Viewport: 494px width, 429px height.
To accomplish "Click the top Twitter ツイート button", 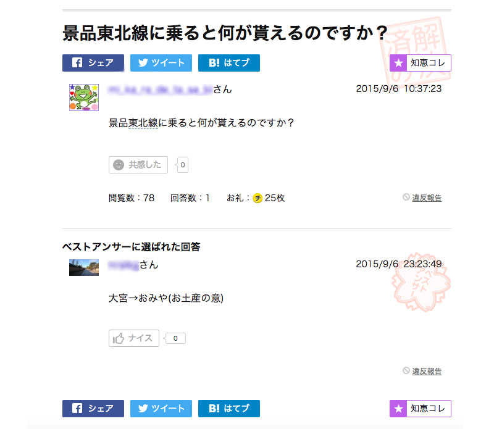I will [161, 63].
